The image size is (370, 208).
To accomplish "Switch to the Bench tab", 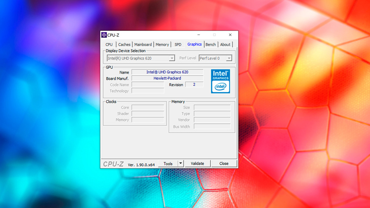I will pos(210,44).
